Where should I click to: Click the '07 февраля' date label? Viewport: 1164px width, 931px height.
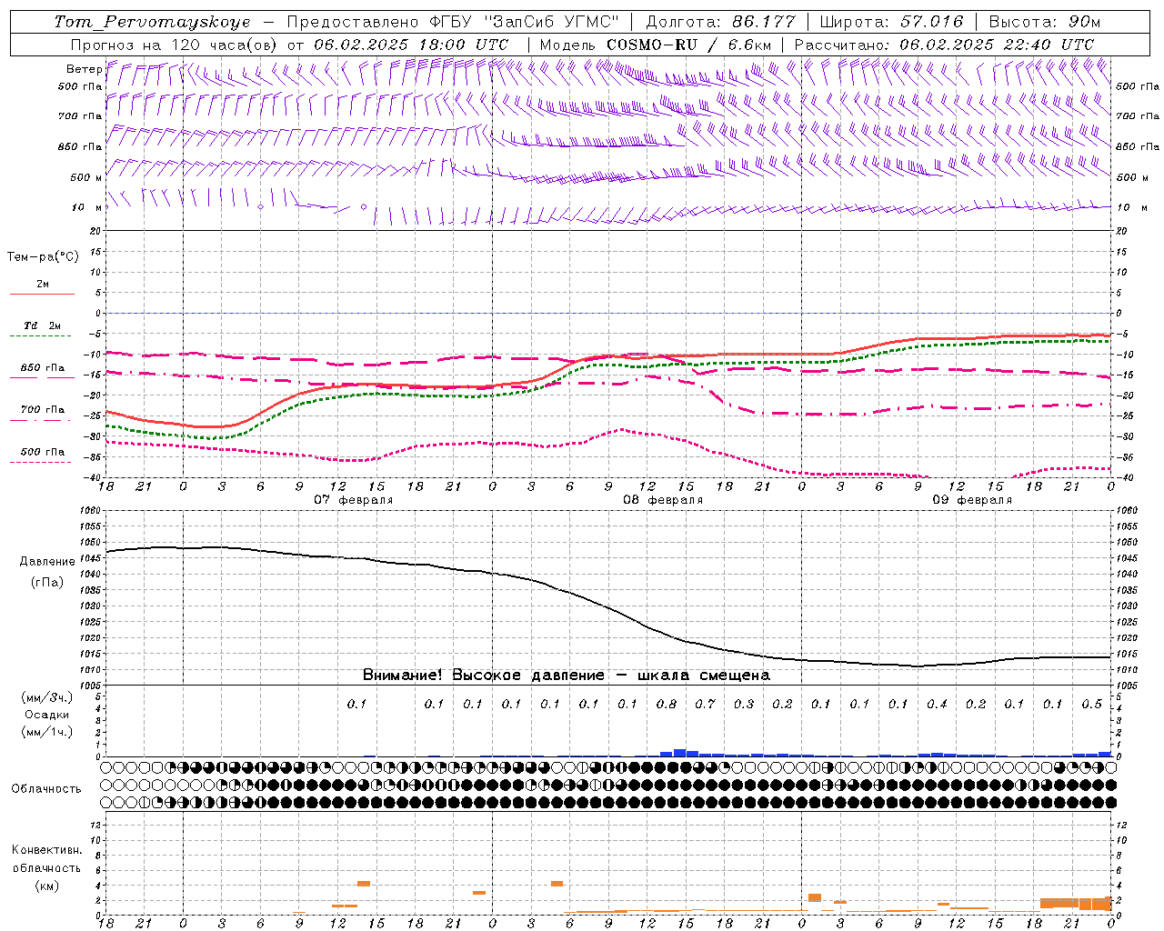coord(354,500)
